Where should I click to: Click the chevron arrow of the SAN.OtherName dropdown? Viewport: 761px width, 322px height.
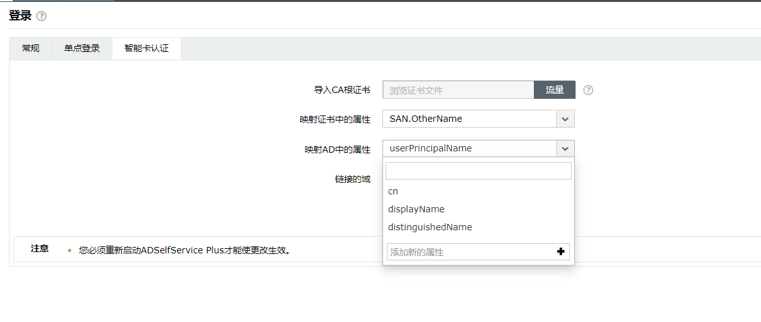[565, 119]
